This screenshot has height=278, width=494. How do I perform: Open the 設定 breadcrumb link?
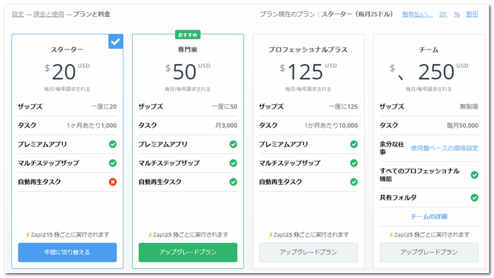18,14
